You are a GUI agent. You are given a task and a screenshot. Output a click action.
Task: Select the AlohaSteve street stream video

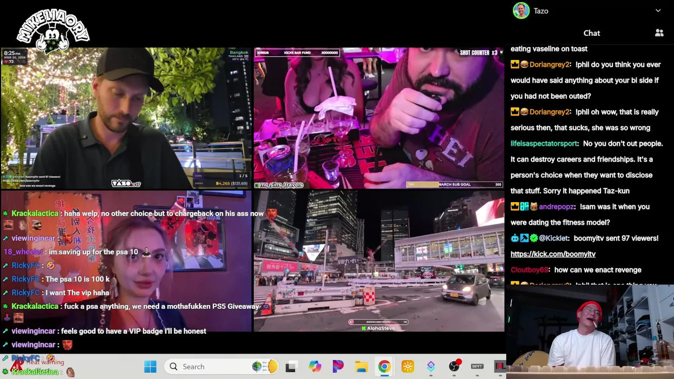(379, 261)
